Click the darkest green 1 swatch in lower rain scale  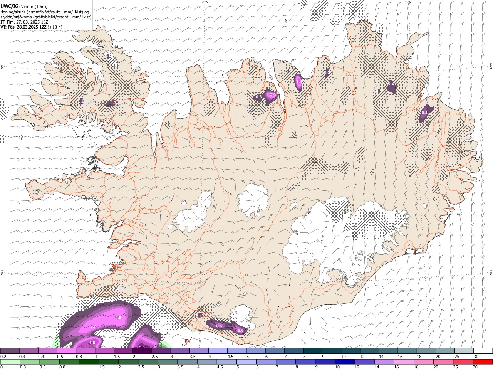pyautogui.click(x=89, y=362)
